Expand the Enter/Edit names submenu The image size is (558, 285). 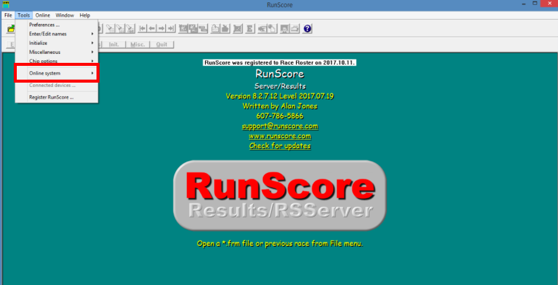coord(48,34)
